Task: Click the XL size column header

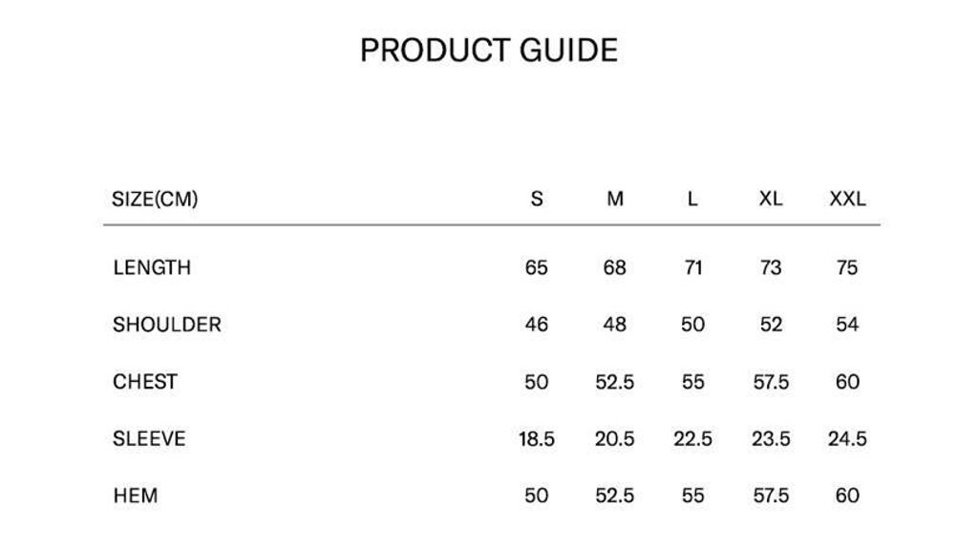Action: (771, 199)
